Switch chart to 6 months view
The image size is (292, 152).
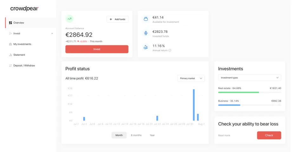point(136,135)
